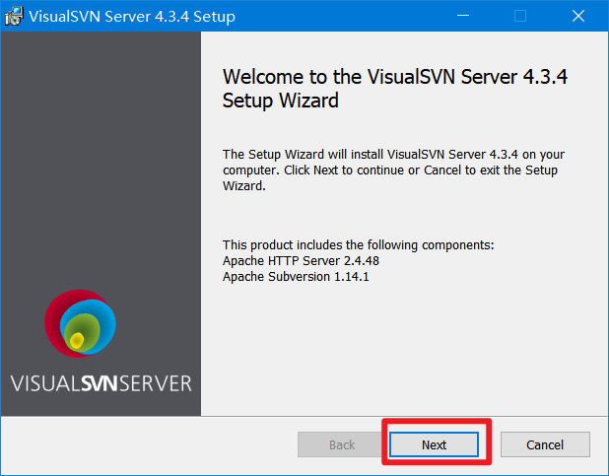This screenshot has height=476, width=609.
Task: Minimize the VisualSVN Server Setup window
Action: tap(463, 16)
